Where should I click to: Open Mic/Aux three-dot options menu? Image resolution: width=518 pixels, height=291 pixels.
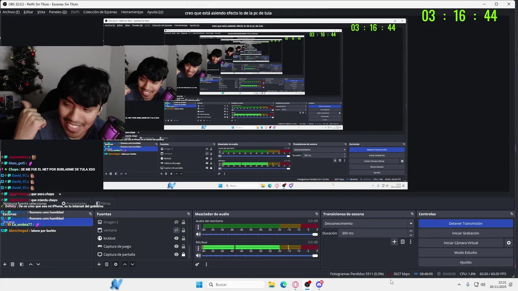coord(198,248)
